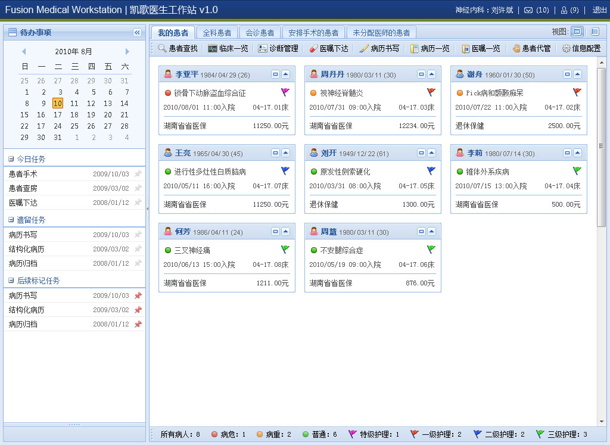
Task: Switch to the 全科患者 tab
Action: coord(217,33)
